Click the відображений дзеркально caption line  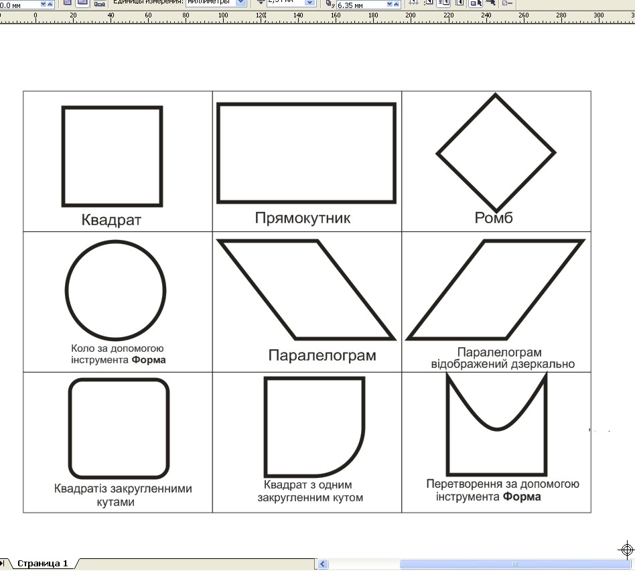(x=502, y=364)
